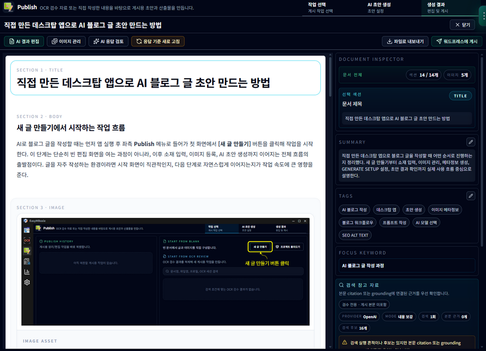Screen dimensions: 486x351
Task: Select the AI 블로그 작성 tag
Action: [354, 210]
